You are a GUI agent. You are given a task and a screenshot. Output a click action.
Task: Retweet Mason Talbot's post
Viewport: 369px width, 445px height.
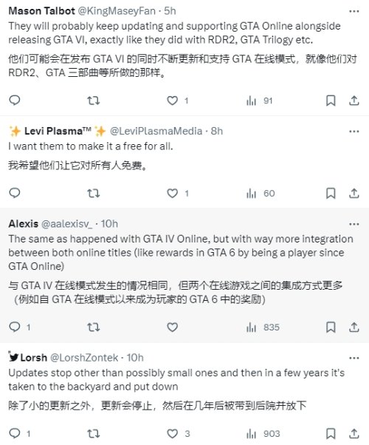click(93, 101)
